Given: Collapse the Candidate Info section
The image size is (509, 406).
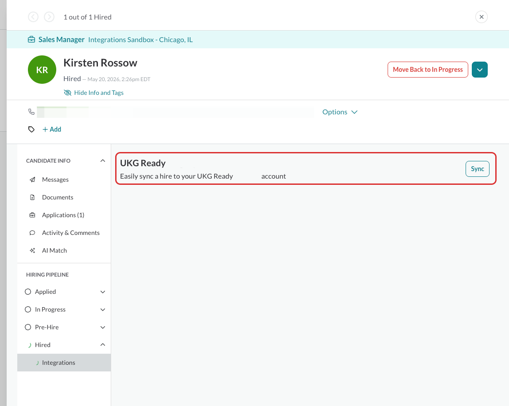Looking at the screenshot, I should 103,161.
